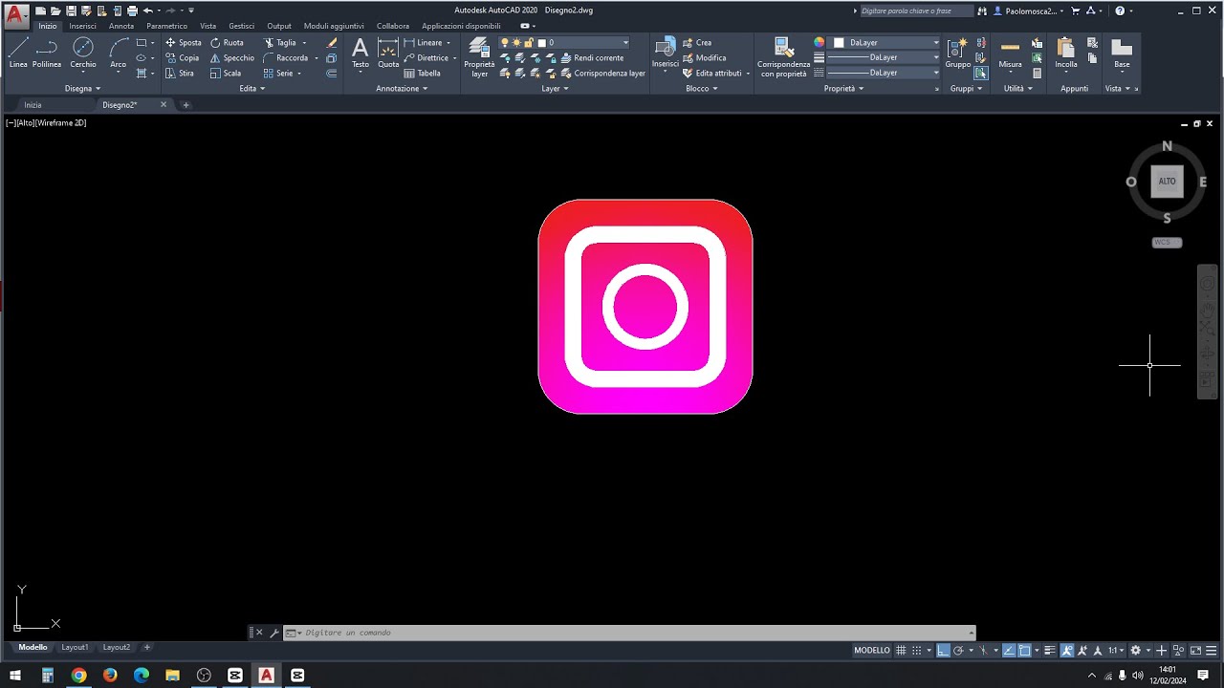Activate the Ruota rotate command
The image size is (1224, 688).
228,43
